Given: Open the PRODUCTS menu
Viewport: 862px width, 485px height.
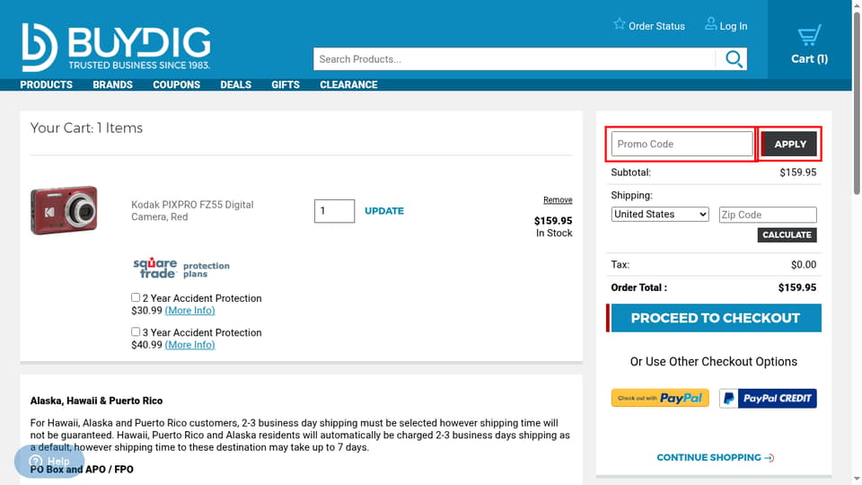Looking at the screenshot, I should [x=46, y=84].
